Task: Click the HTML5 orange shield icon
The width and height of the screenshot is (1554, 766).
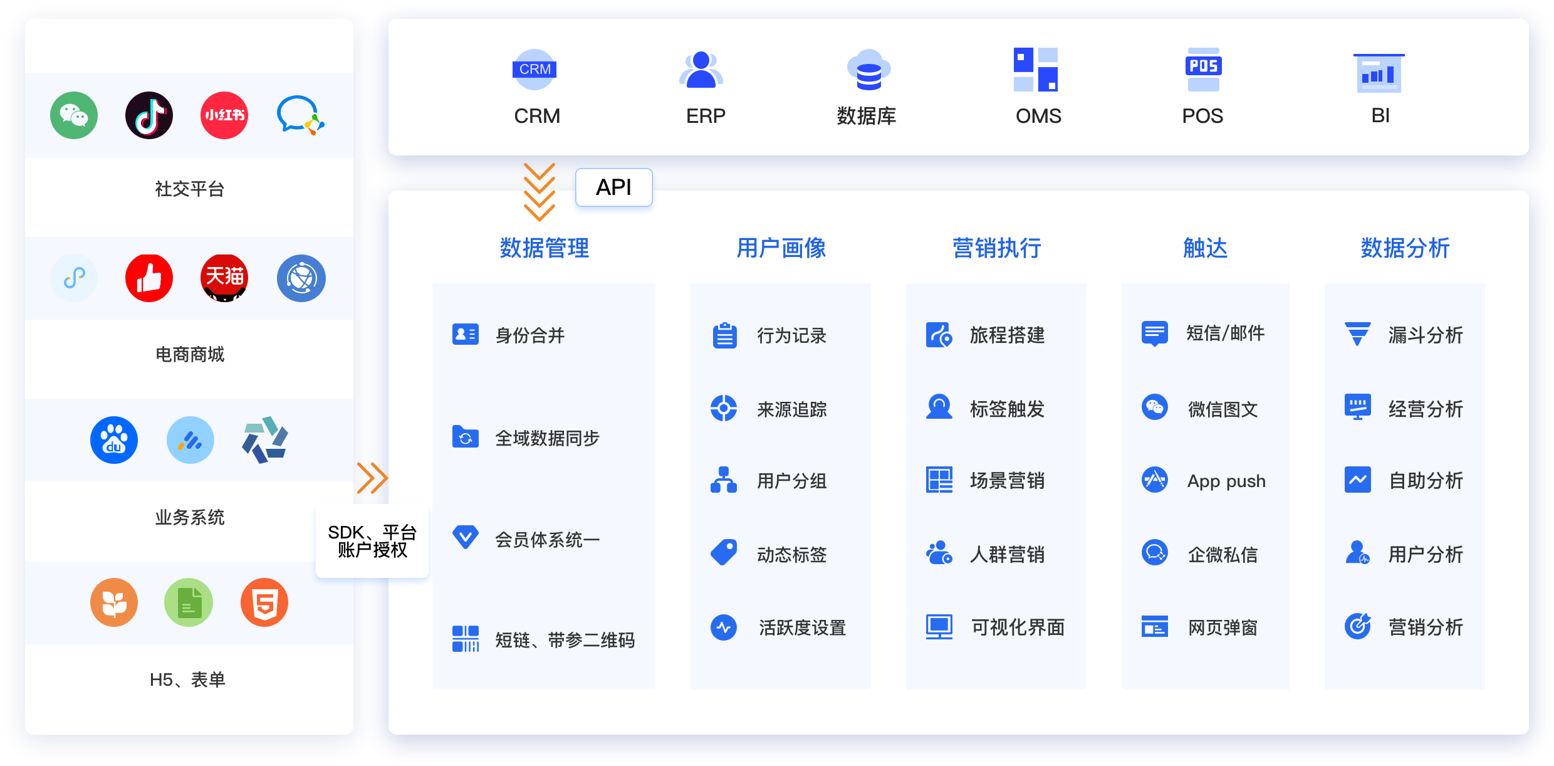Action: [x=264, y=602]
